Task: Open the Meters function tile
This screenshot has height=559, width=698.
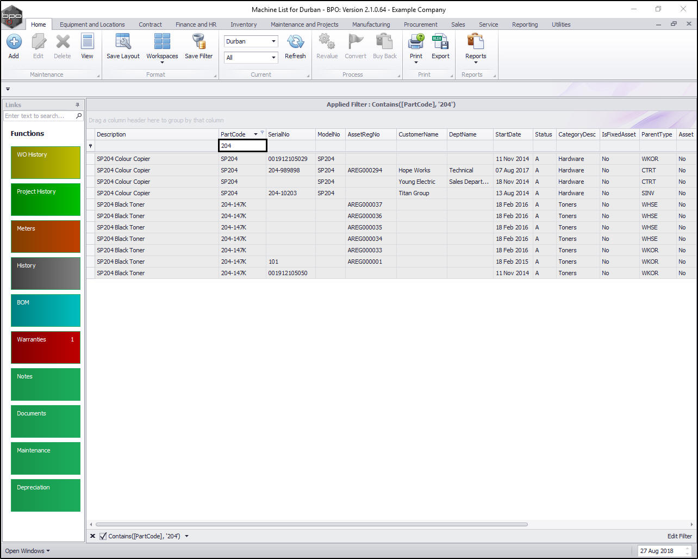Action: [x=46, y=237]
